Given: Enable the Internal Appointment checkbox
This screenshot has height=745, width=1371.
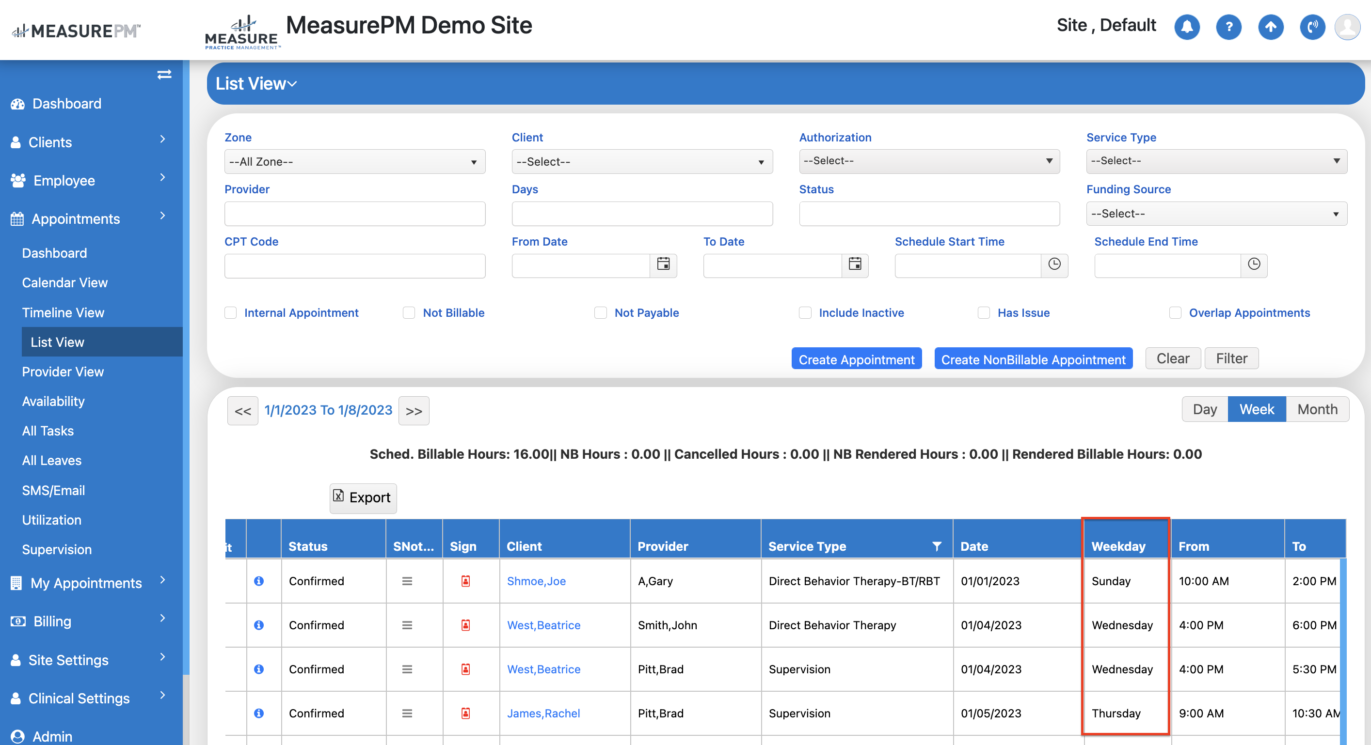Looking at the screenshot, I should point(230,312).
